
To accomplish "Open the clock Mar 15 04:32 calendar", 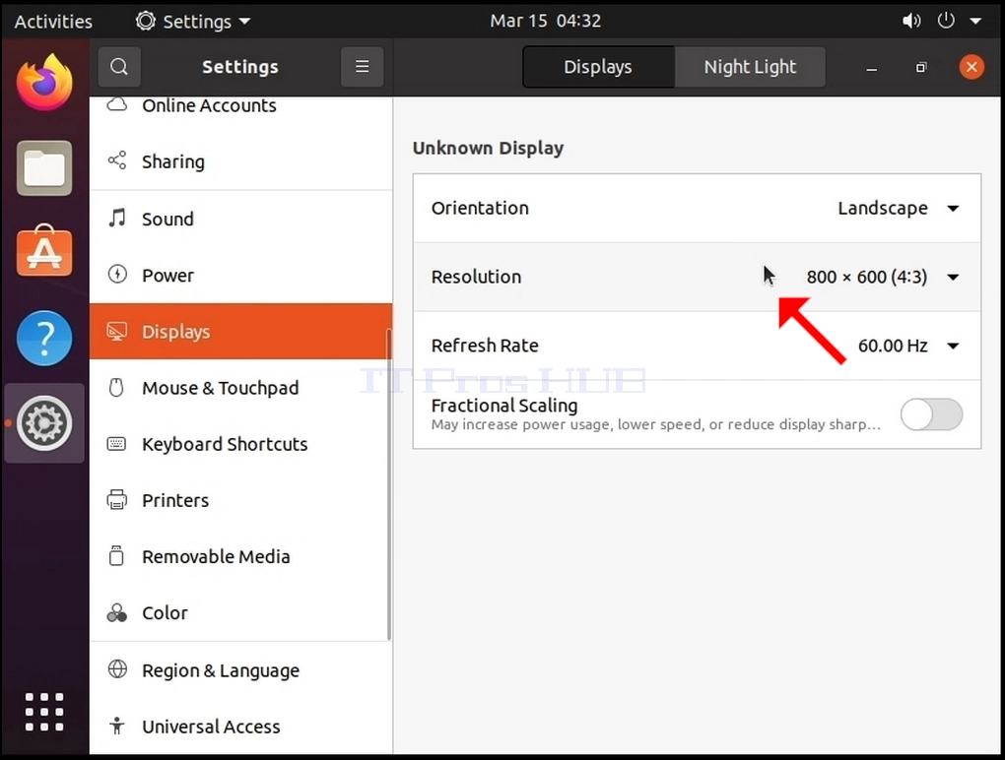I will (546, 21).
